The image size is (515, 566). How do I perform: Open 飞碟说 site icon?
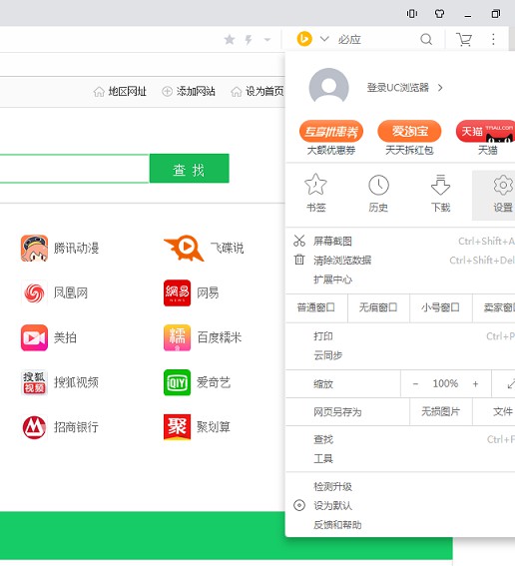(184, 248)
